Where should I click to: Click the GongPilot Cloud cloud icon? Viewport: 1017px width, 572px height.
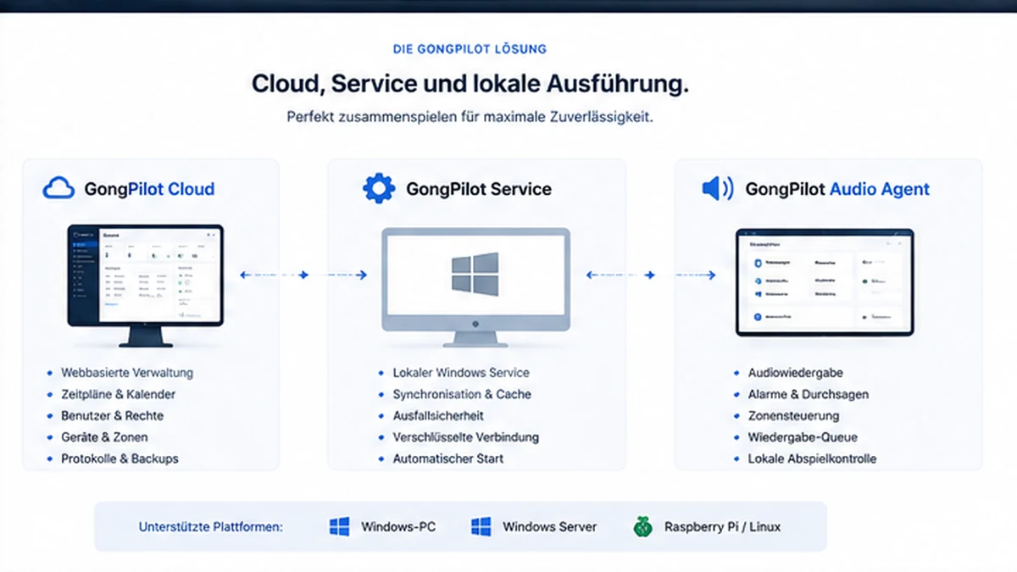coord(59,188)
